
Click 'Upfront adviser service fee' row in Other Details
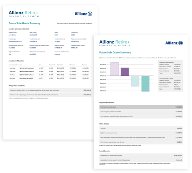point(141,133)
